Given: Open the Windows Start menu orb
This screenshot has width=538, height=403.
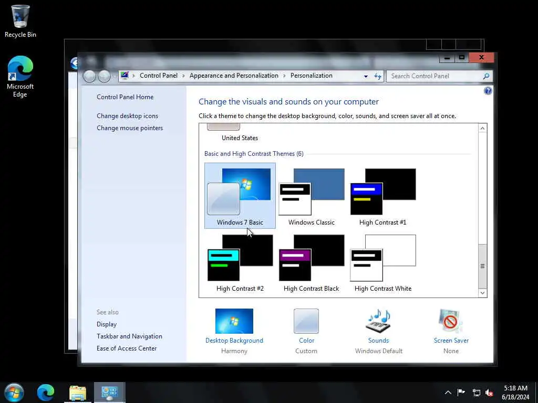Looking at the screenshot, I should click(14, 393).
